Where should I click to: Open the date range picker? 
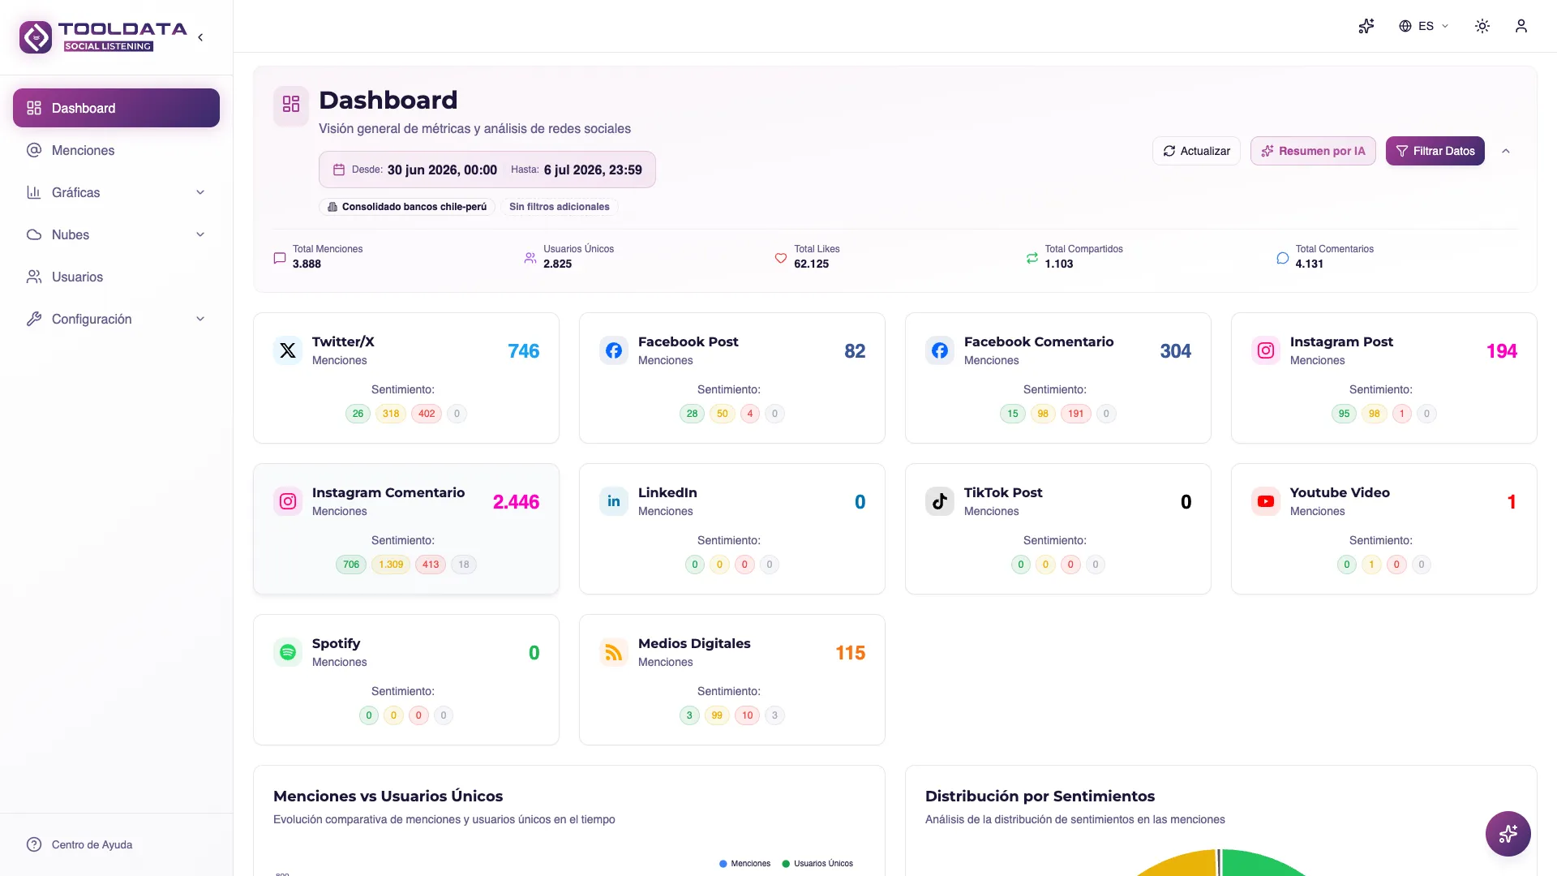tap(487, 170)
